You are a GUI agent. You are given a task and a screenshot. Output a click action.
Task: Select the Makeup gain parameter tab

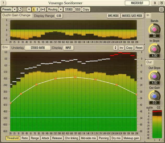click(131, 138)
